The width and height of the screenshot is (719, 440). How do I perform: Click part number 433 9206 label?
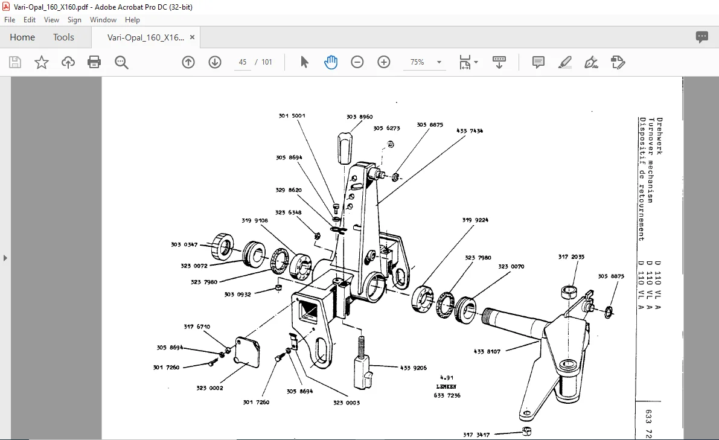[414, 368]
